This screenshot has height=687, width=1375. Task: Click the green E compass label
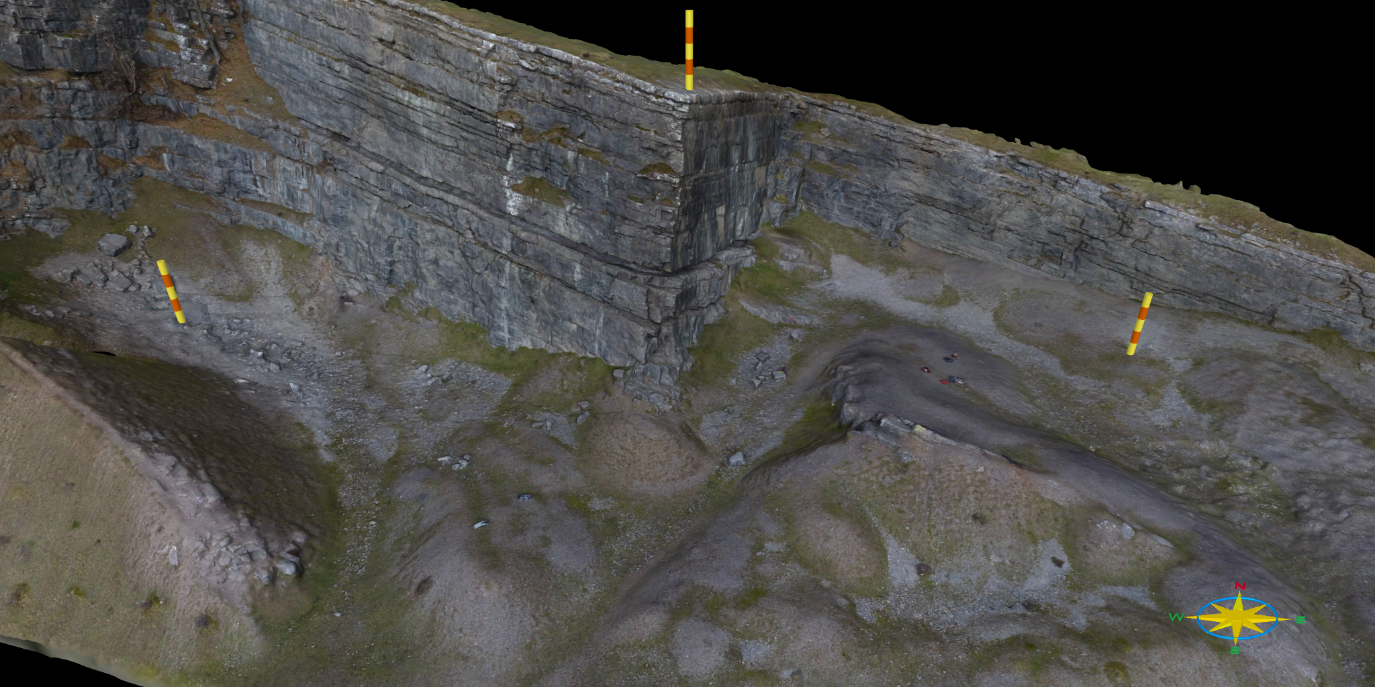click(1300, 620)
